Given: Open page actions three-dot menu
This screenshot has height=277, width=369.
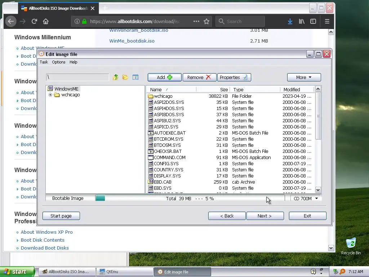Looking at the screenshot, I should (x=196, y=21).
